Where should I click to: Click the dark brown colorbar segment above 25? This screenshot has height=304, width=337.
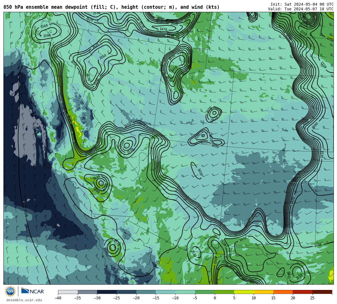(x=322, y=292)
